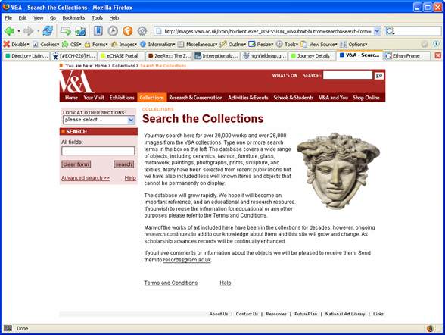Open the Outline dropdown

point(233,44)
